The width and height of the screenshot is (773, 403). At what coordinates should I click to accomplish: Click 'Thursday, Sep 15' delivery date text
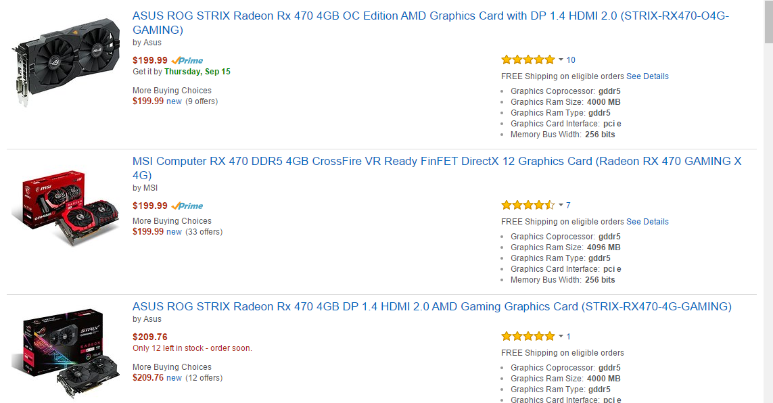click(x=197, y=72)
